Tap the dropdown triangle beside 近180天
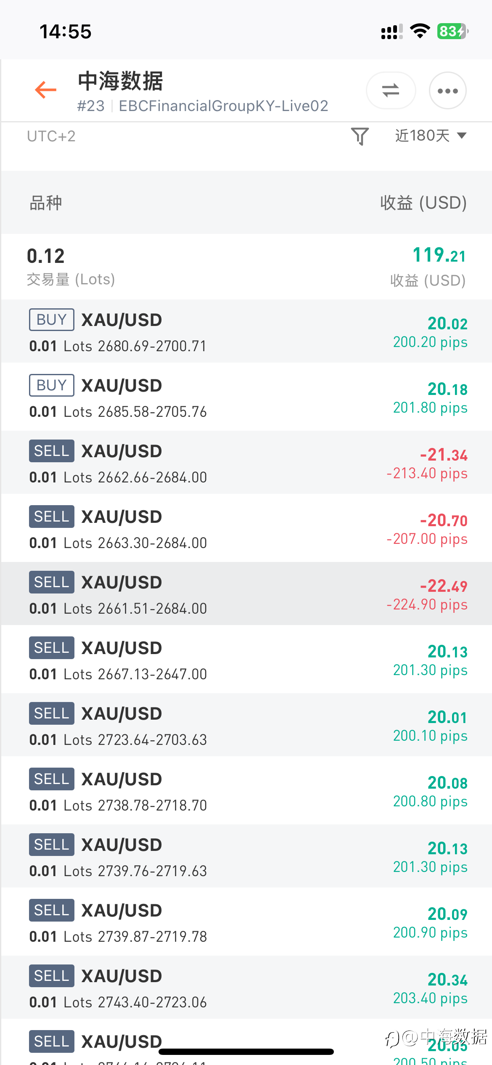 (461, 135)
